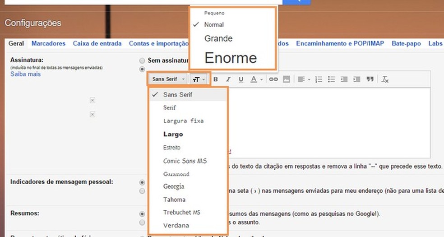Toggle italic formatting in signature toolbar
This screenshot has width=444, height=237.
pyautogui.click(x=228, y=79)
